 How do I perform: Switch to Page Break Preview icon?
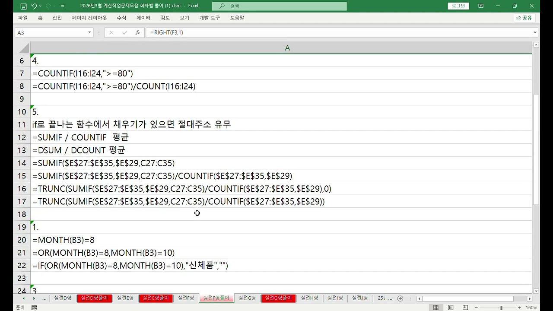click(465, 308)
